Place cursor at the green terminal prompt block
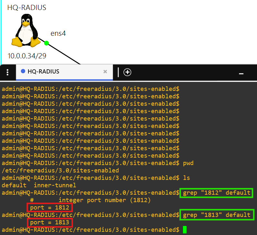Screen dimensions: 257x235 185,230
